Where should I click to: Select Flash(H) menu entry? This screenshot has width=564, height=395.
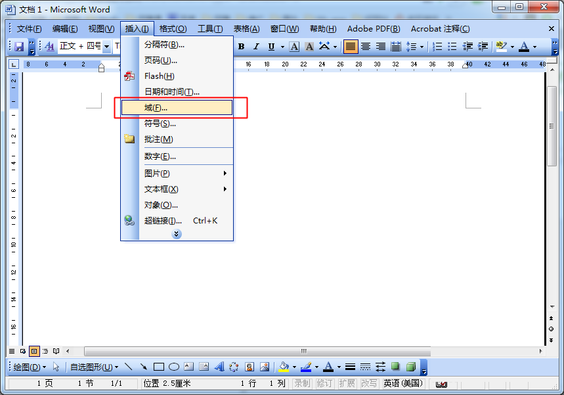point(177,76)
